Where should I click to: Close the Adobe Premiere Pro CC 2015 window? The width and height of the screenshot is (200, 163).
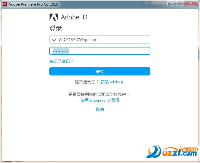pyautogui.click(x=191, y=3)
